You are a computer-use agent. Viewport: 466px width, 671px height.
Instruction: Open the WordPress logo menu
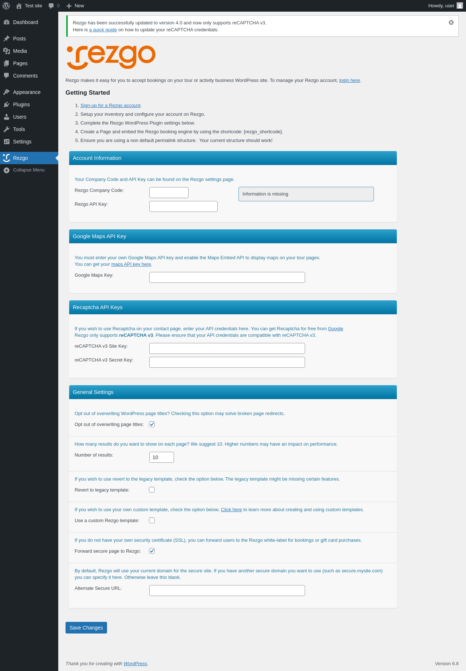[6, 6]
